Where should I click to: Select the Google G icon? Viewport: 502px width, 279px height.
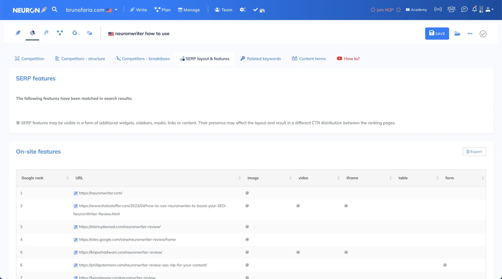point(75,33)
